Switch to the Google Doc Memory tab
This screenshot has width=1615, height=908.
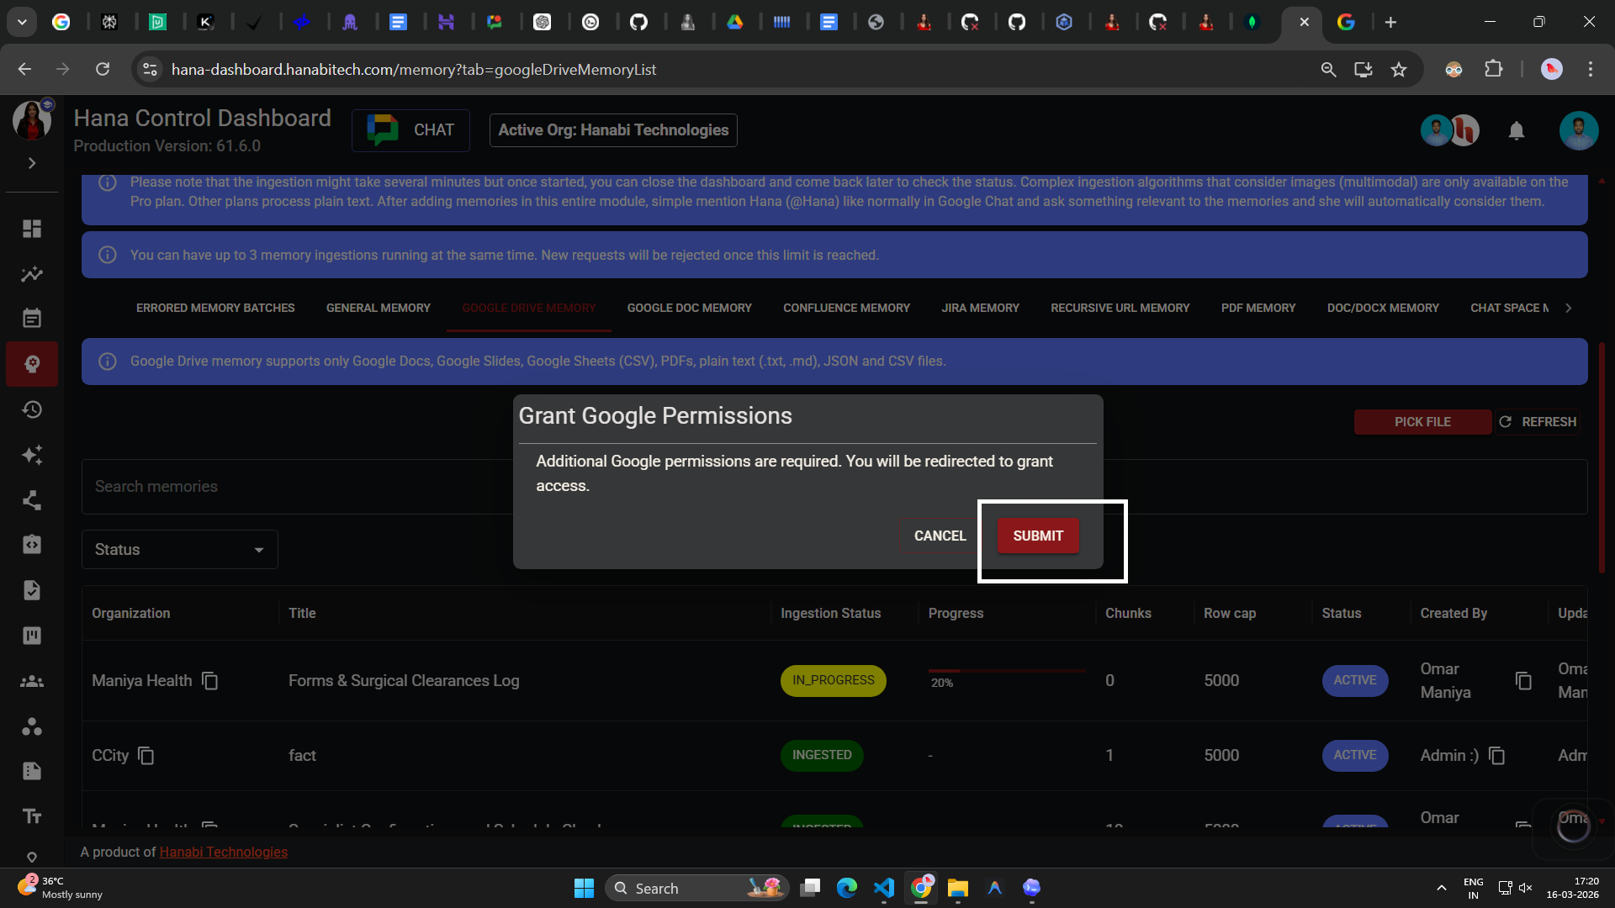tap(689, 308)
